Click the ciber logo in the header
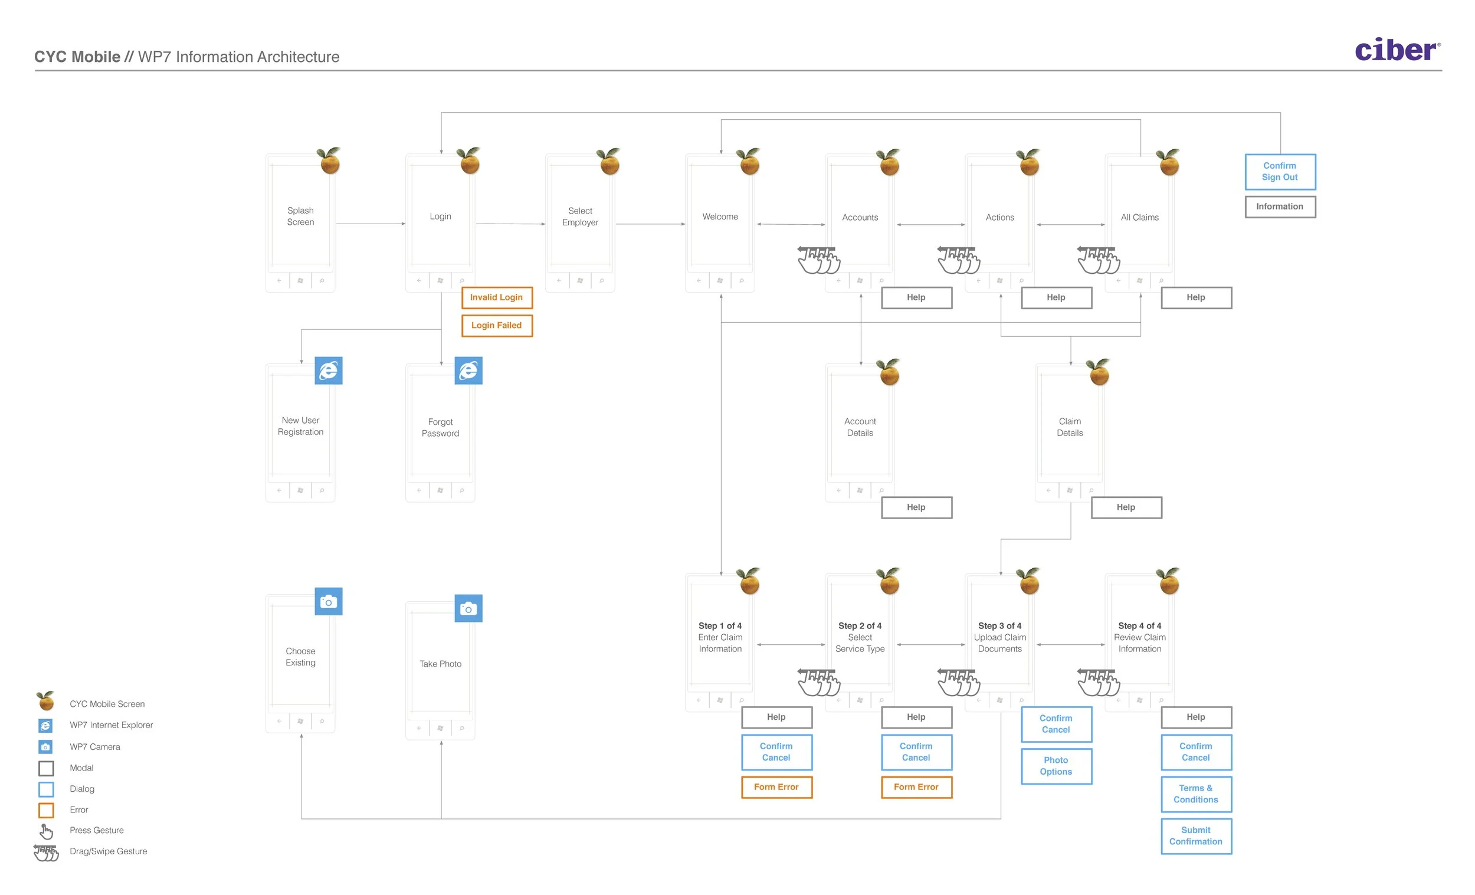The width and height of the screenshot is (1475, 895). pos(1397,50)
